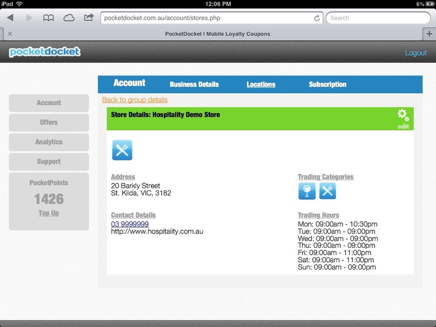Reload the page with the refresh icon
Viewport: 436px width, 327px height.
[x=317, y=18]
